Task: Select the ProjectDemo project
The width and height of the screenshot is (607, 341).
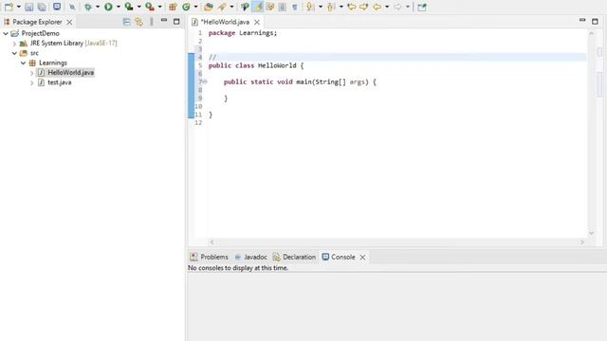Action: tap(40, 33)
